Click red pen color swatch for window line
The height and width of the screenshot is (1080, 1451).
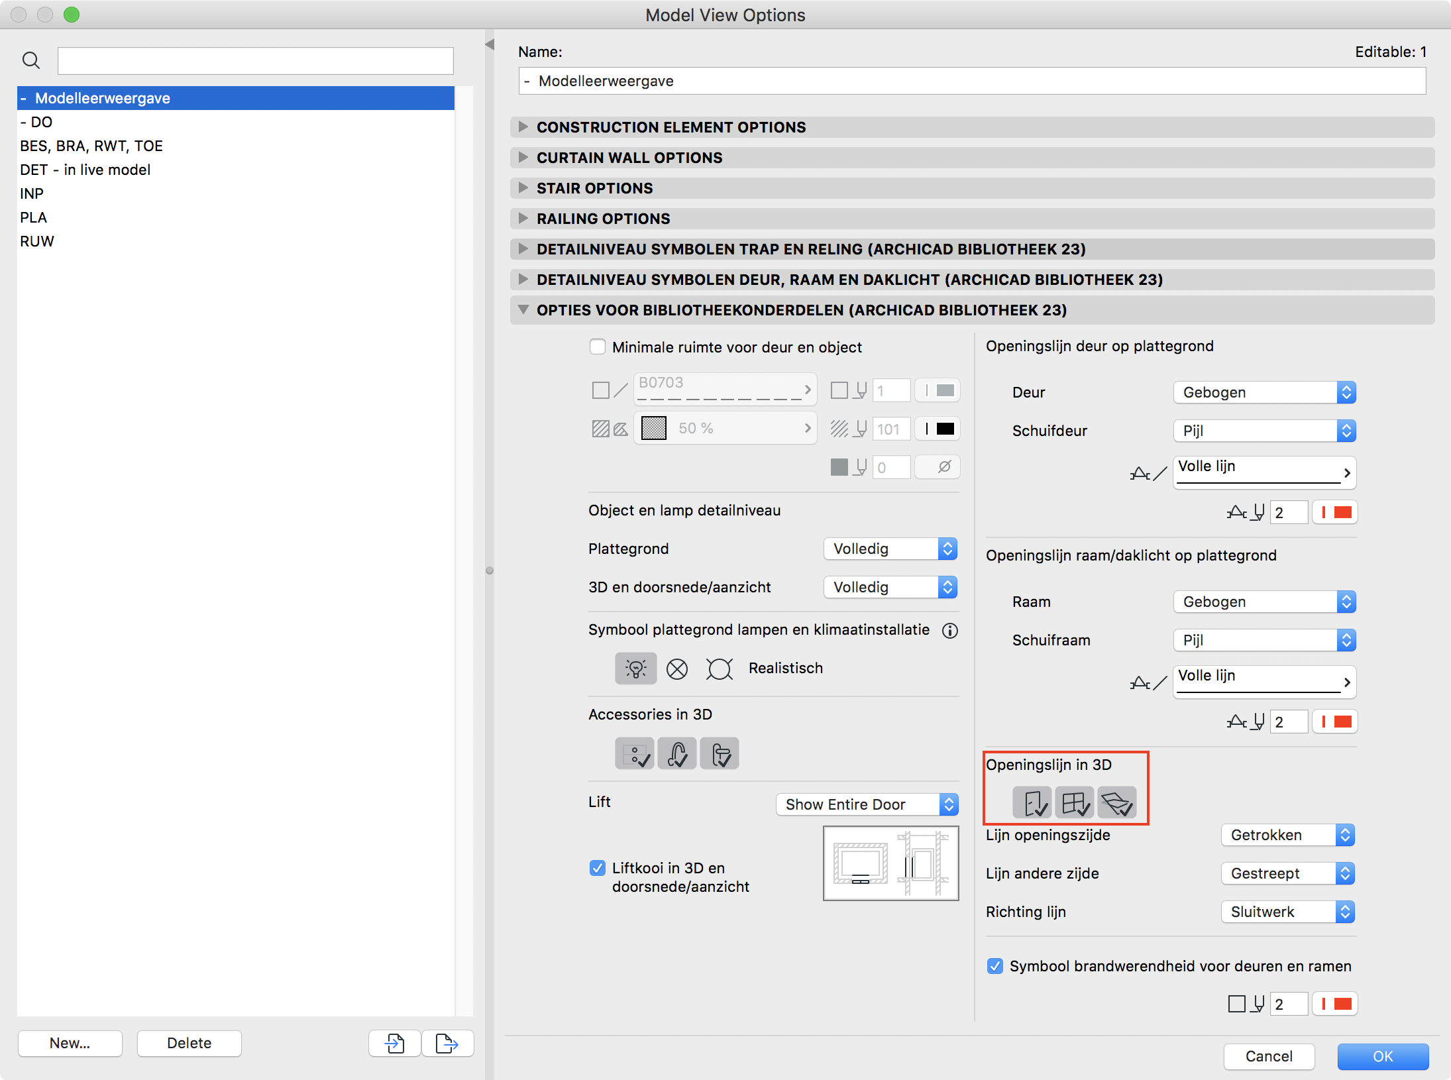click(1335, 722)
